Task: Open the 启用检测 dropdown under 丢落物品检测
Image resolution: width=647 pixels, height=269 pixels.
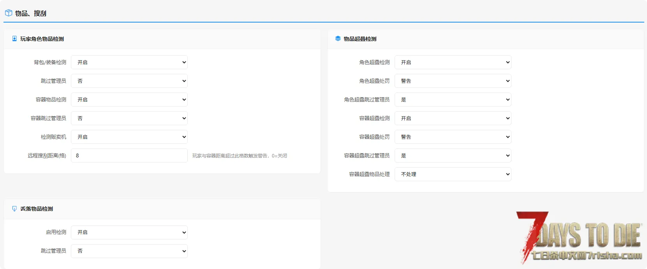Action: click(x=129, y=232)
